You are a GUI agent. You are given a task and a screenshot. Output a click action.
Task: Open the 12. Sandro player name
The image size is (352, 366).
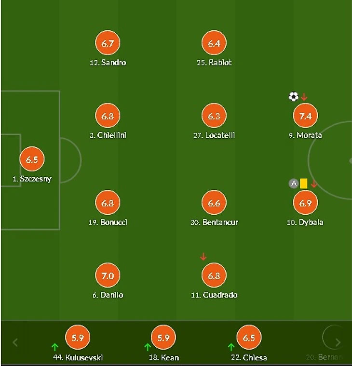point(108,63)
